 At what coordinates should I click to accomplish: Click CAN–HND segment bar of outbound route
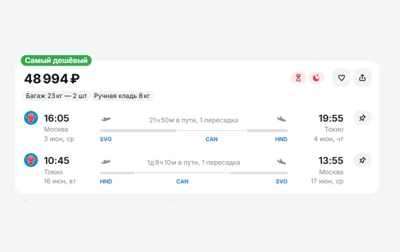click(x=267, y=130)
